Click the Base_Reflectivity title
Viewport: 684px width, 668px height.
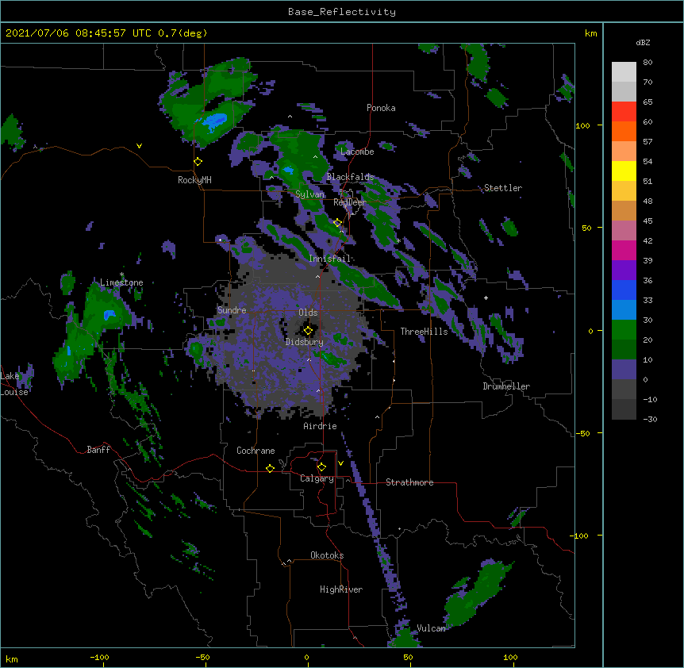point(342,12)
